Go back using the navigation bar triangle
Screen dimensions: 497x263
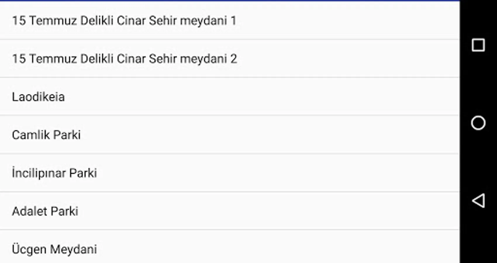(x=478, y=201)
